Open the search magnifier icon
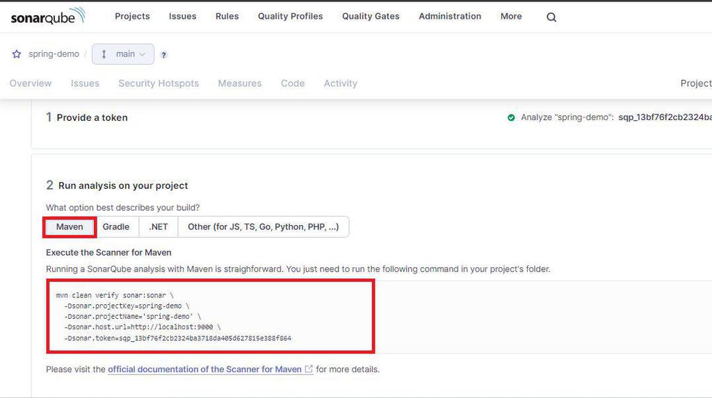 tap(551, 17)
